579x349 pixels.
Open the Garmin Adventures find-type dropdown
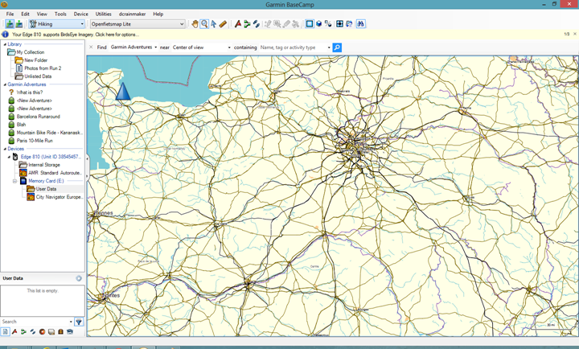(133, 47)
